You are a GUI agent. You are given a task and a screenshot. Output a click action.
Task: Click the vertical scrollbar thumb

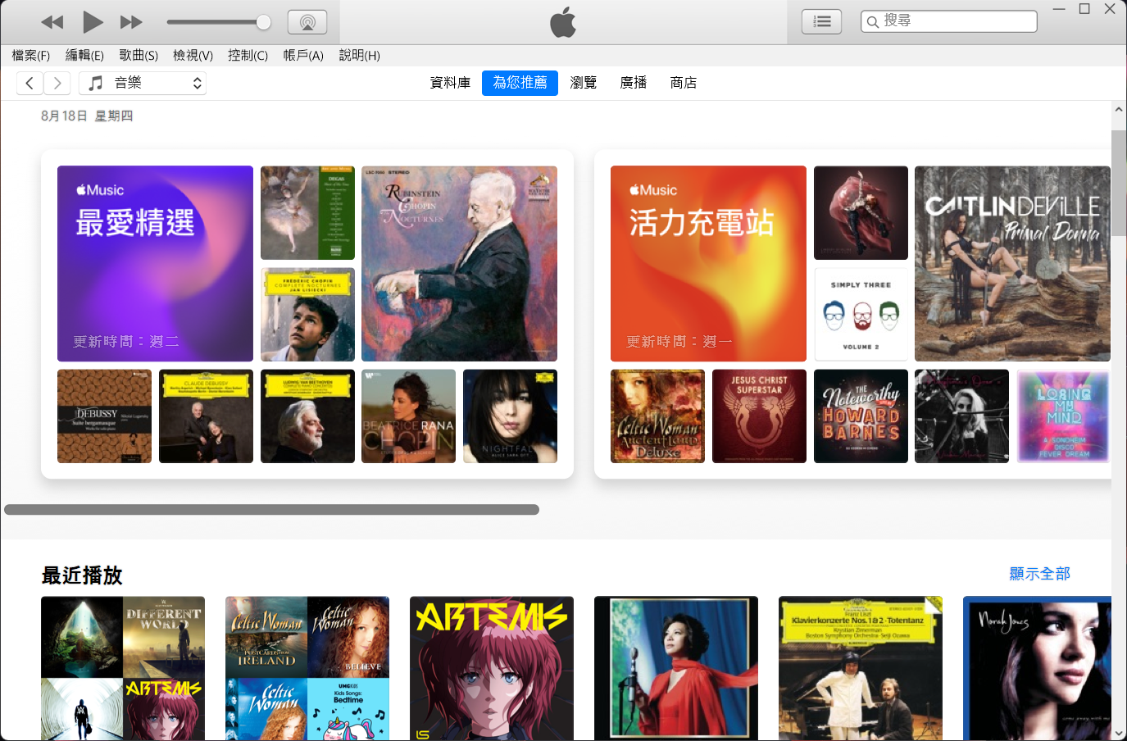pos(1119,183)
